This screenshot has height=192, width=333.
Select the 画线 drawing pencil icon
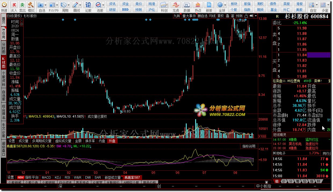(75, 5)
